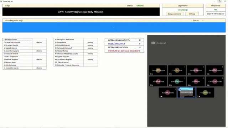228x128 pixels.
Task: Click the blue badge on Jaworska video
Action: (180, 89)
